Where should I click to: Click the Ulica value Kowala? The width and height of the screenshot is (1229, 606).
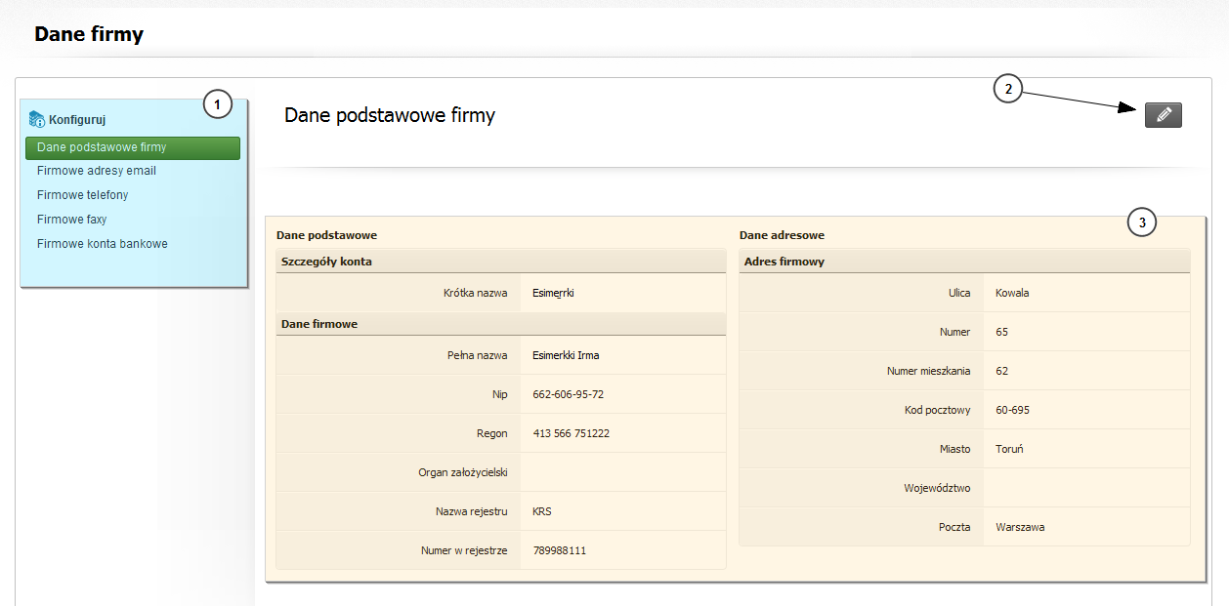pyautogui.click(x=1012, y=293)
